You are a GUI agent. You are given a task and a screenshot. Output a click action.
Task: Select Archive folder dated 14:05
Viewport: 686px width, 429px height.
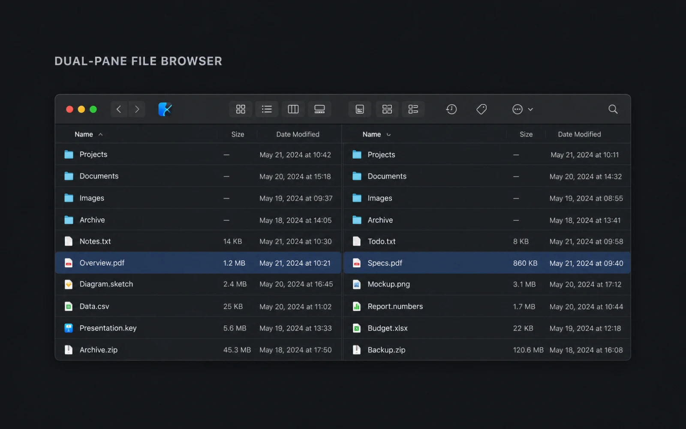[x=198, y=220]
